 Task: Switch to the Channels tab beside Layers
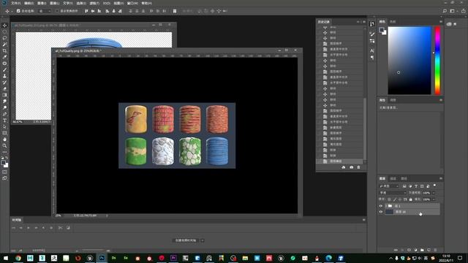click(393, 178)
